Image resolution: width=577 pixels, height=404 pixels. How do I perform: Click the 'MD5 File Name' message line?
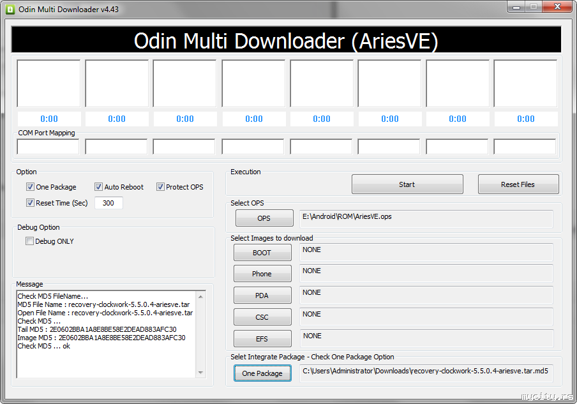coord(103,304)
